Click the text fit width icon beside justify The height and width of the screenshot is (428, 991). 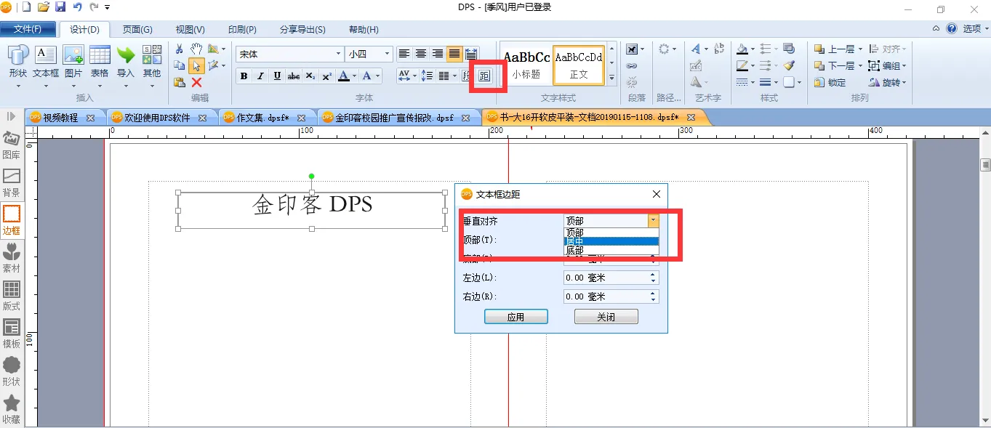click(x=471, y=54)
